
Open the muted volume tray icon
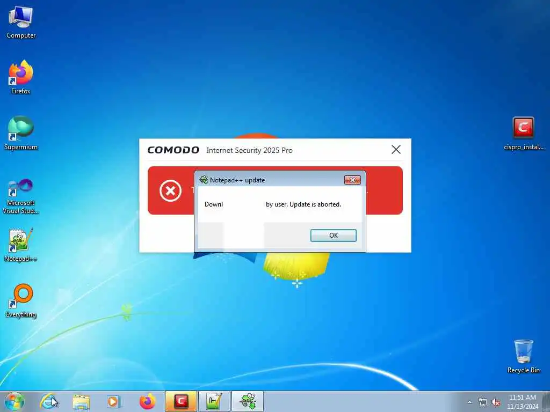496,402
